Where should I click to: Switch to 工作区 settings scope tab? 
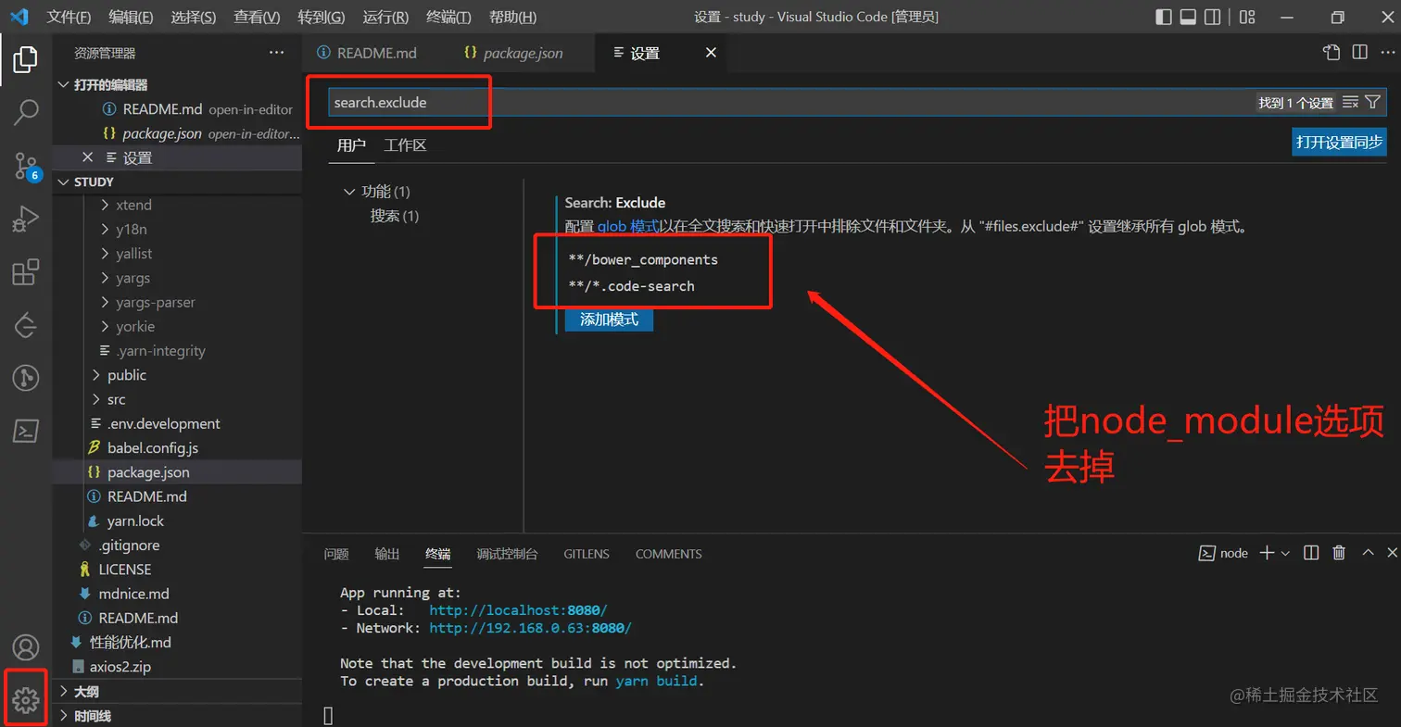coord(405,144)
